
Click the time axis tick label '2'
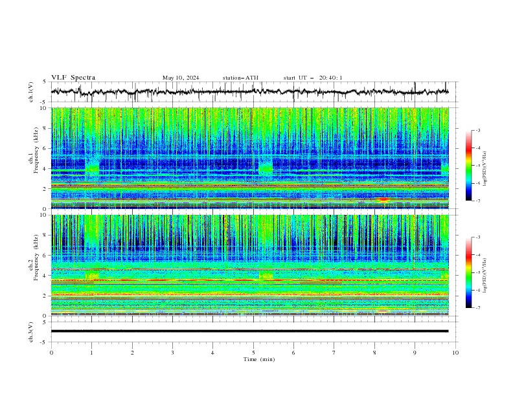(x=132, y=353)
